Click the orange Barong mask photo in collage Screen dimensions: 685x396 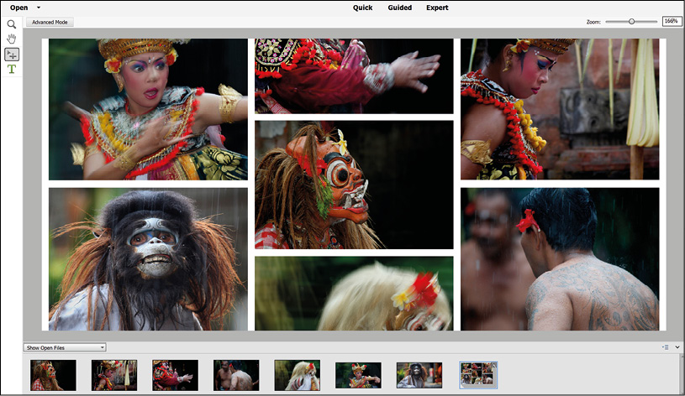click(x=354, y=185)
